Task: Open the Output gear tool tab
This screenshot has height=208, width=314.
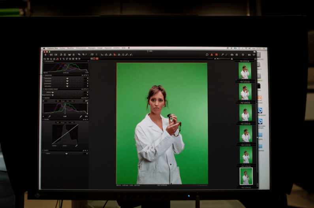Action: point(77,59)
